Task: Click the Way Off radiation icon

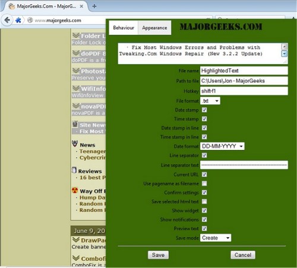Action: click(x=75, y=190)
